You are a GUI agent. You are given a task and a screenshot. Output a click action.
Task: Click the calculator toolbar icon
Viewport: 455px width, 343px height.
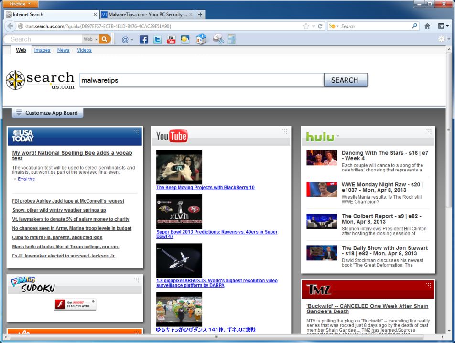[x=231, y=39]
